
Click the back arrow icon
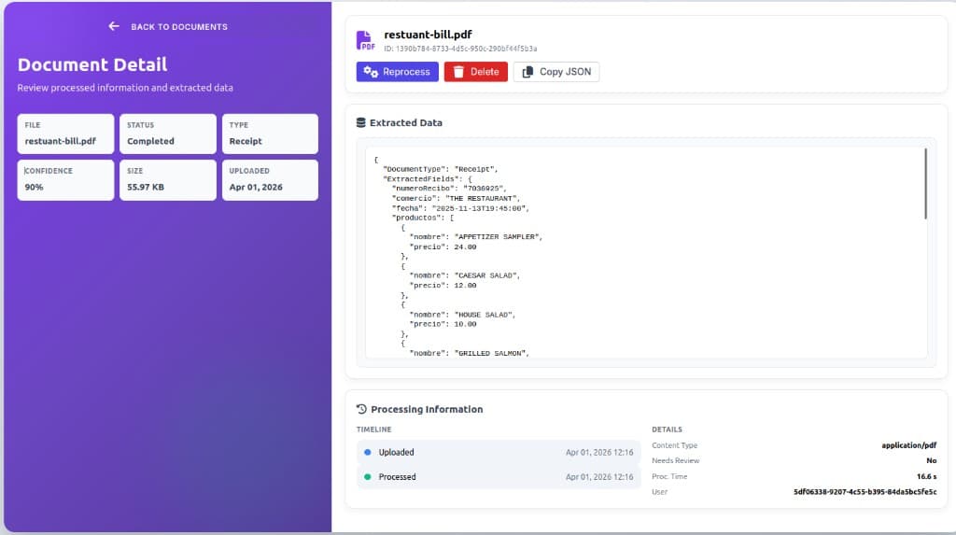114,26
